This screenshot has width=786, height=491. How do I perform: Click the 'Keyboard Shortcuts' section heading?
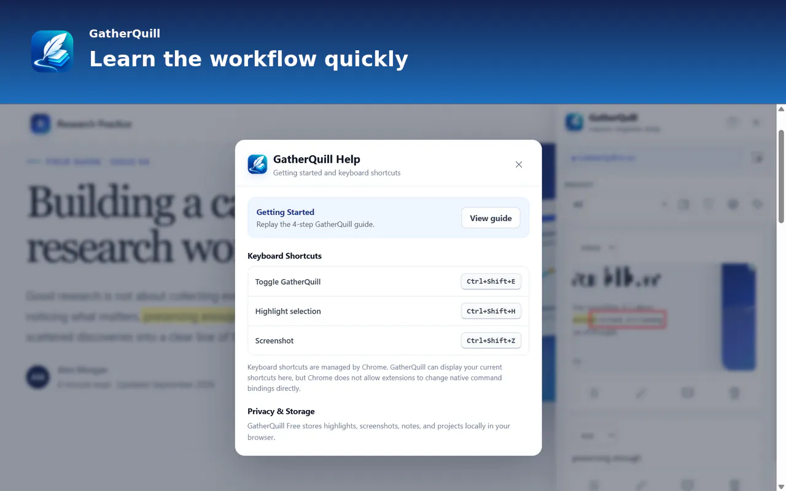tap(284, 256)
